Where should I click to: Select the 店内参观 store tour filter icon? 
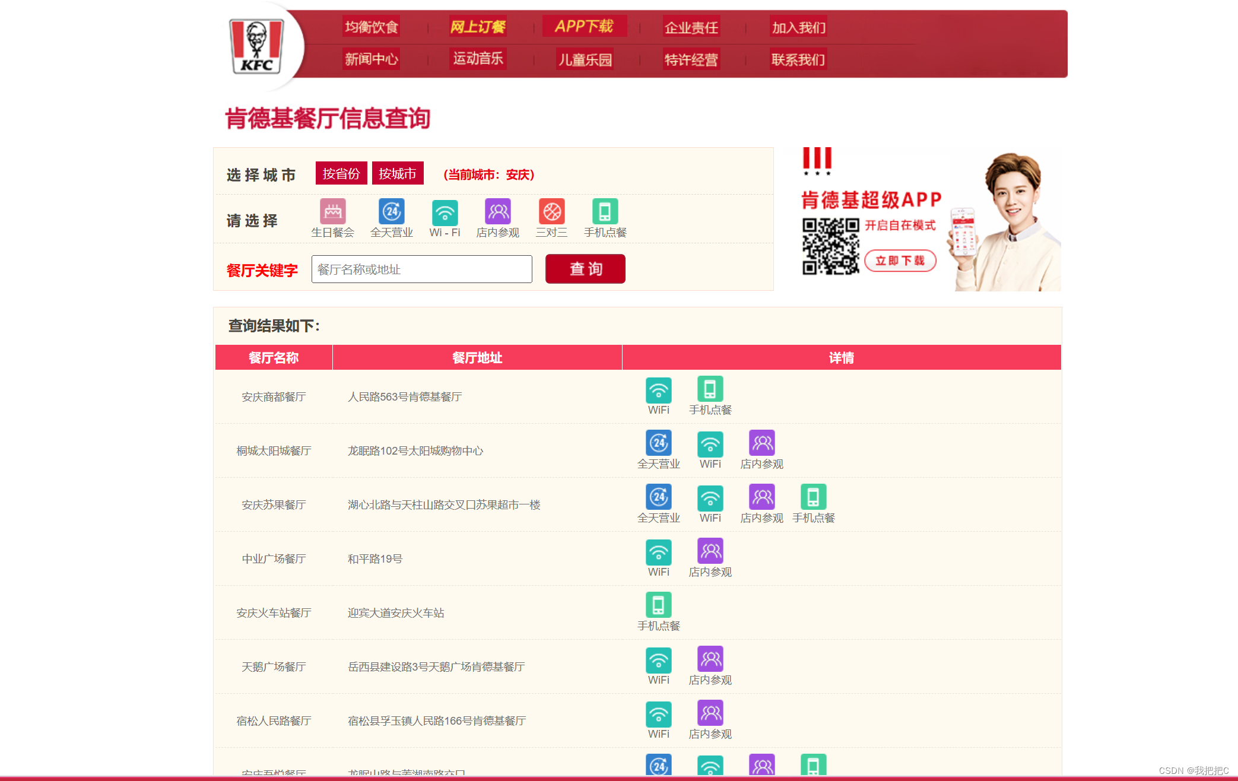tap(498, 211)
